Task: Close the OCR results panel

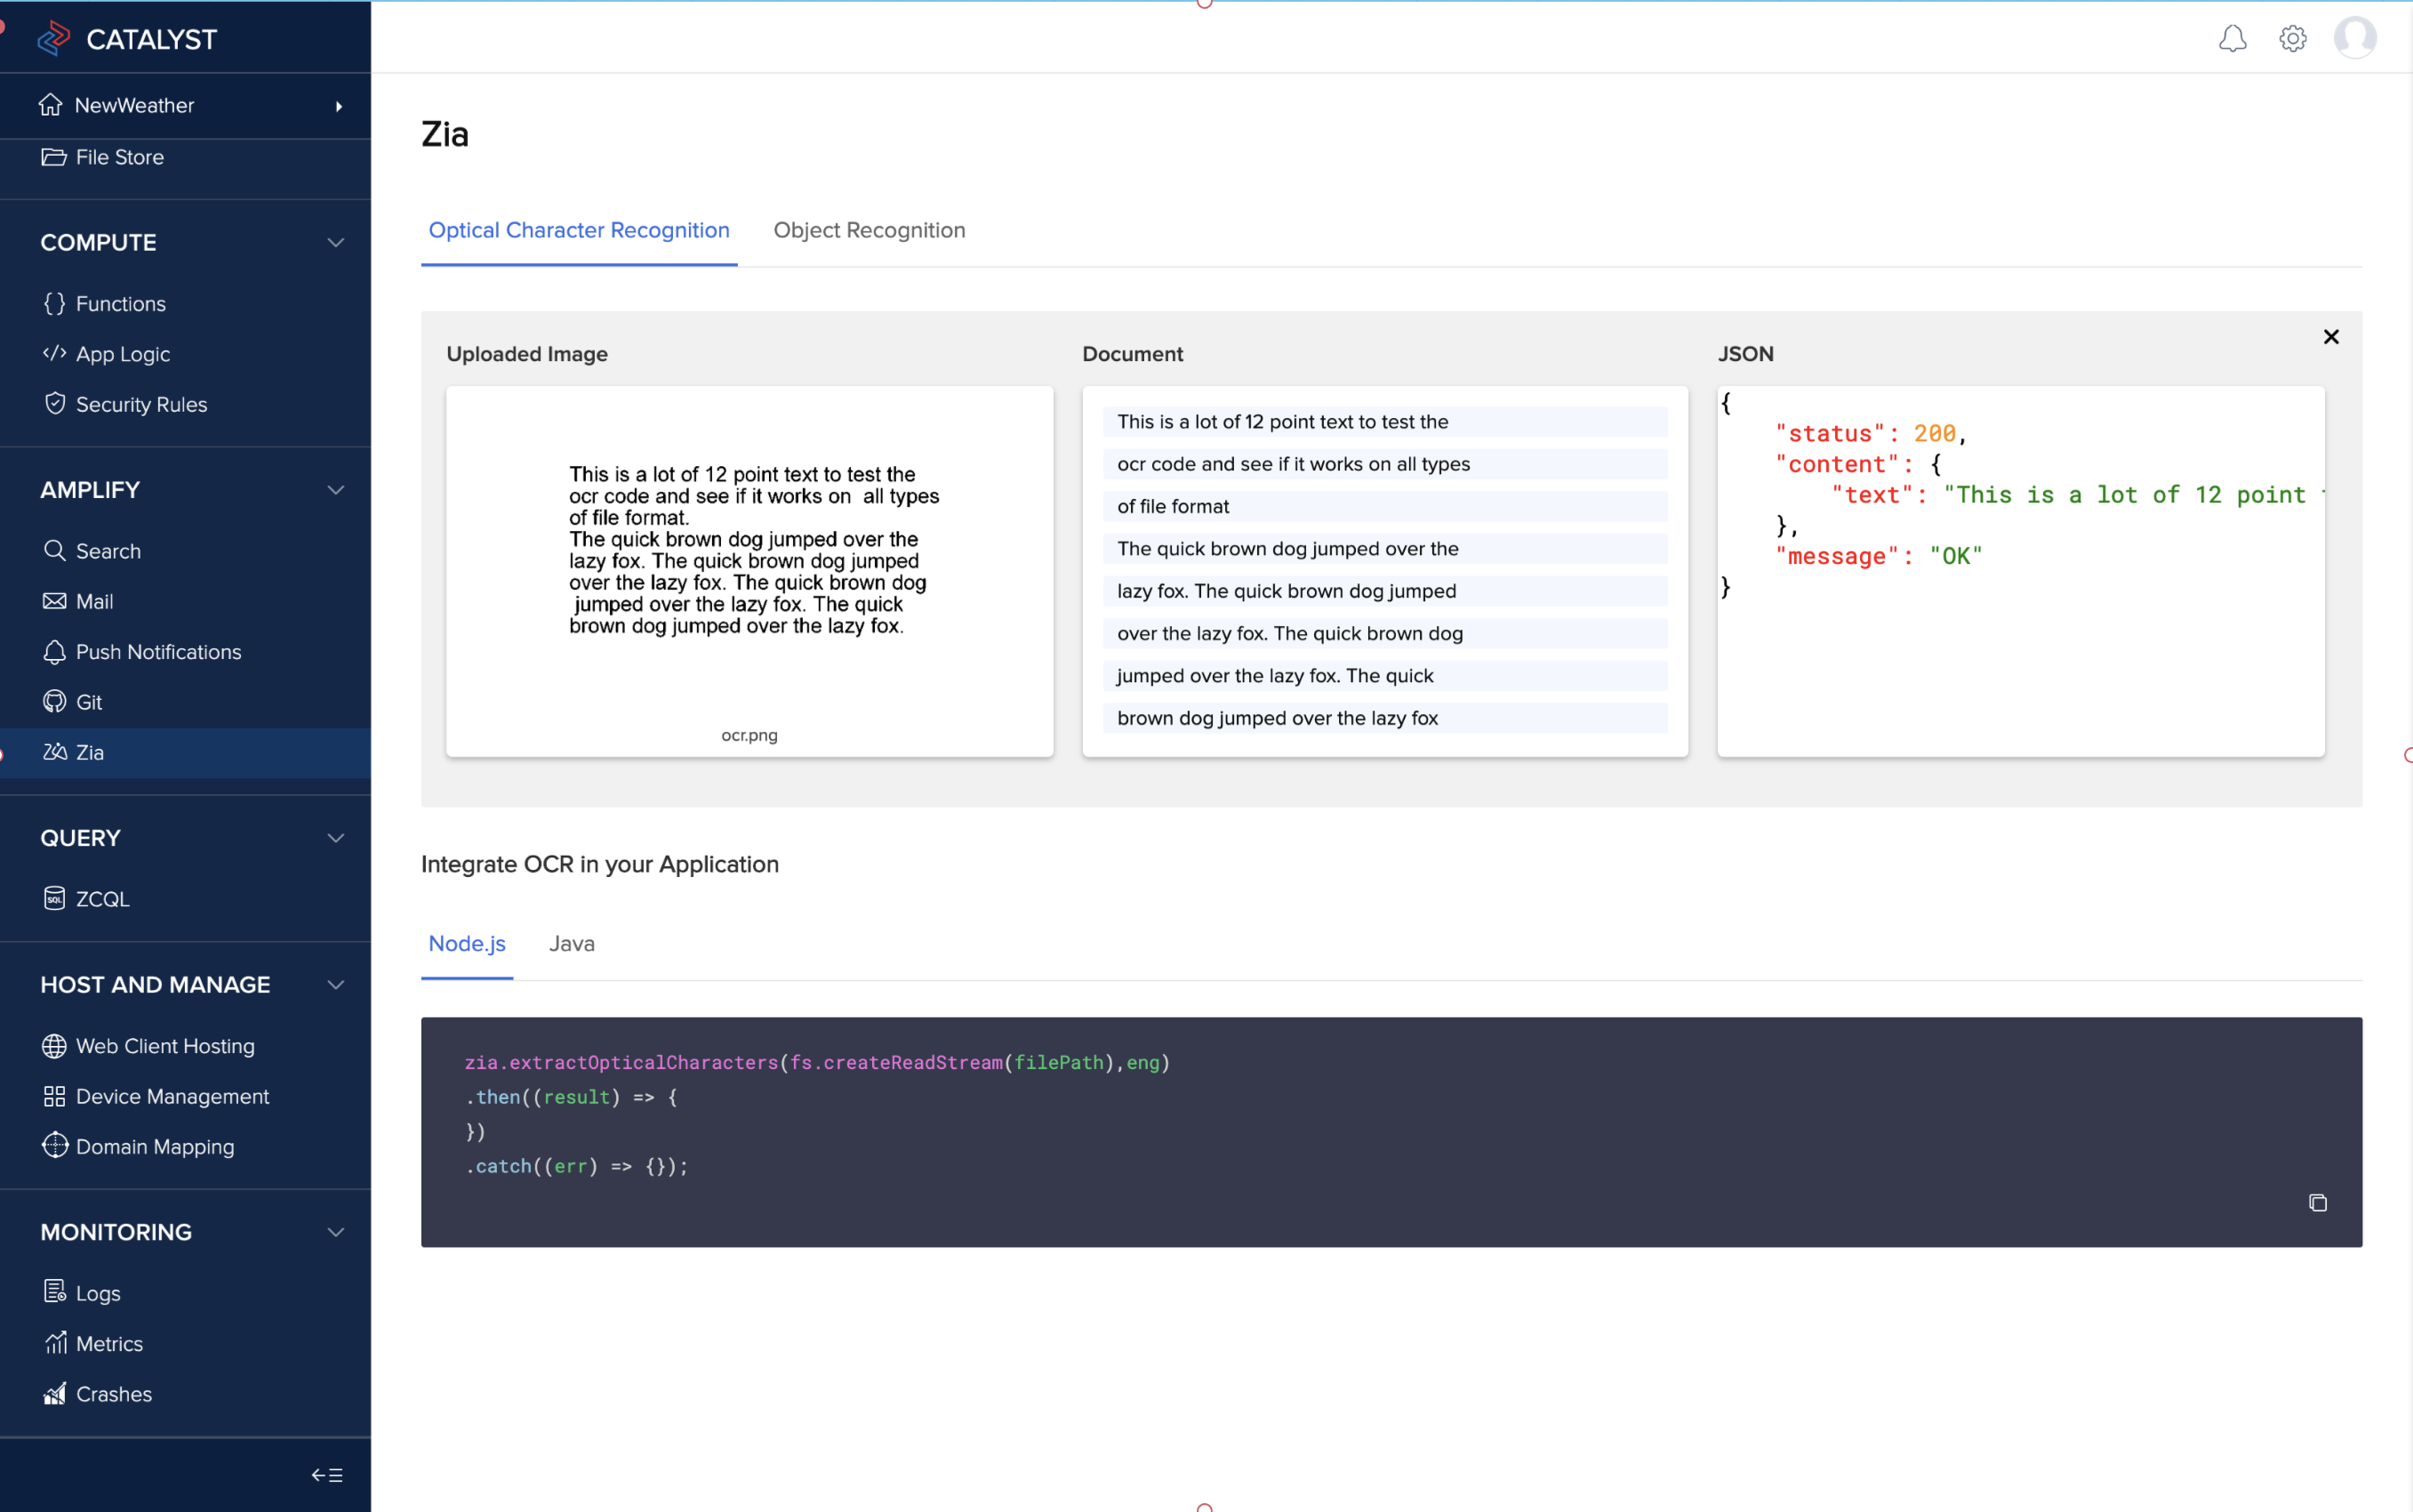Action: coord(2330,337)
